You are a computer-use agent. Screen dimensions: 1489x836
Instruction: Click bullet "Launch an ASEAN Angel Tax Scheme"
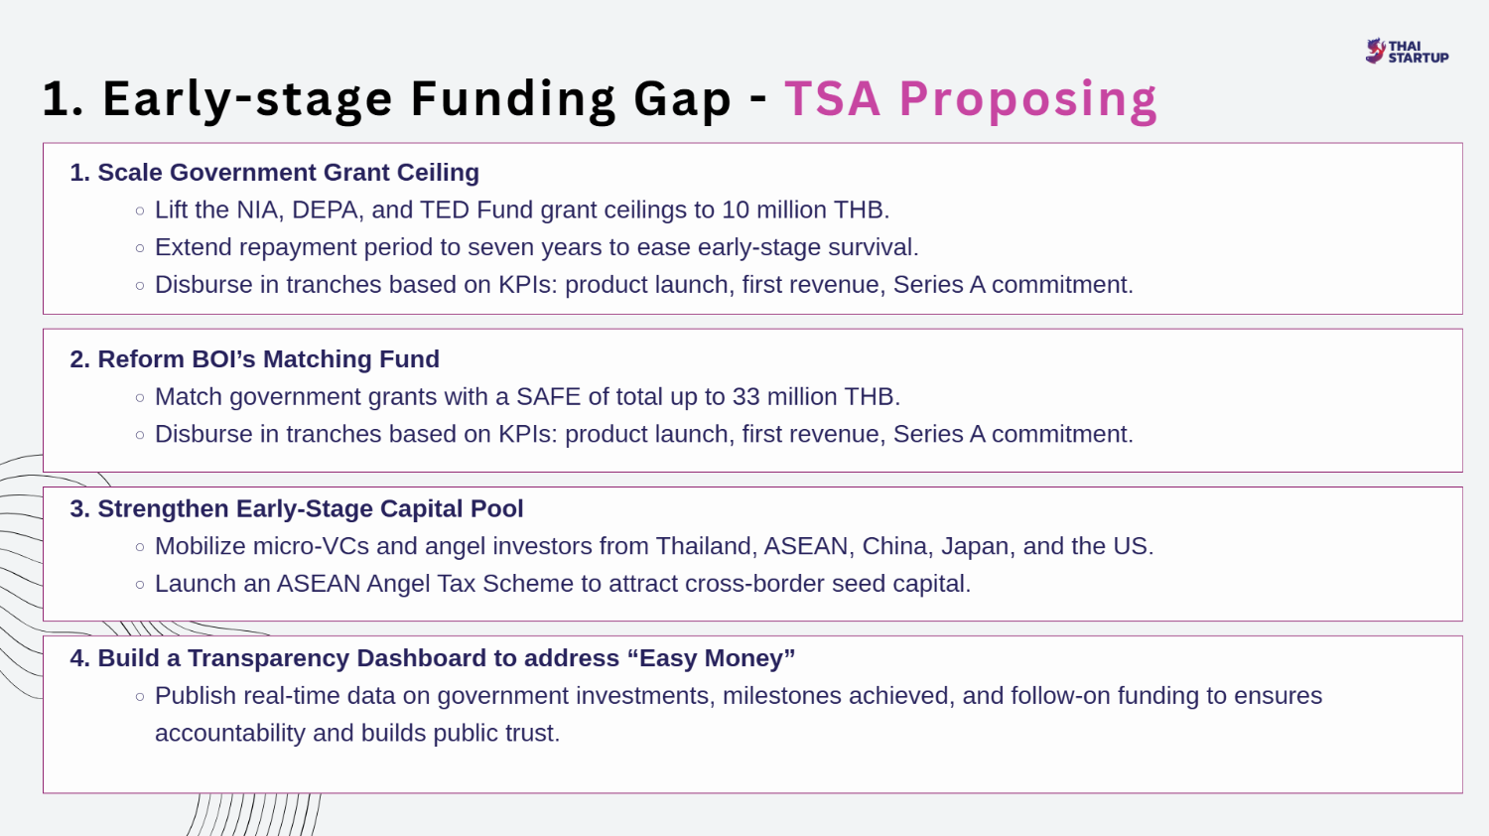563,584
